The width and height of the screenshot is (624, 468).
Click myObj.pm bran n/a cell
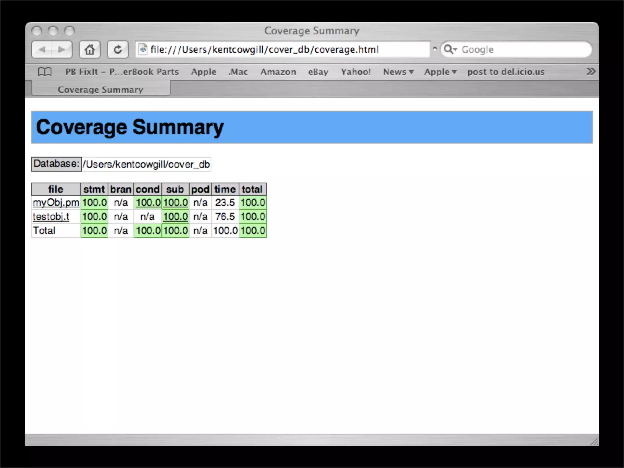click(121, 203)
